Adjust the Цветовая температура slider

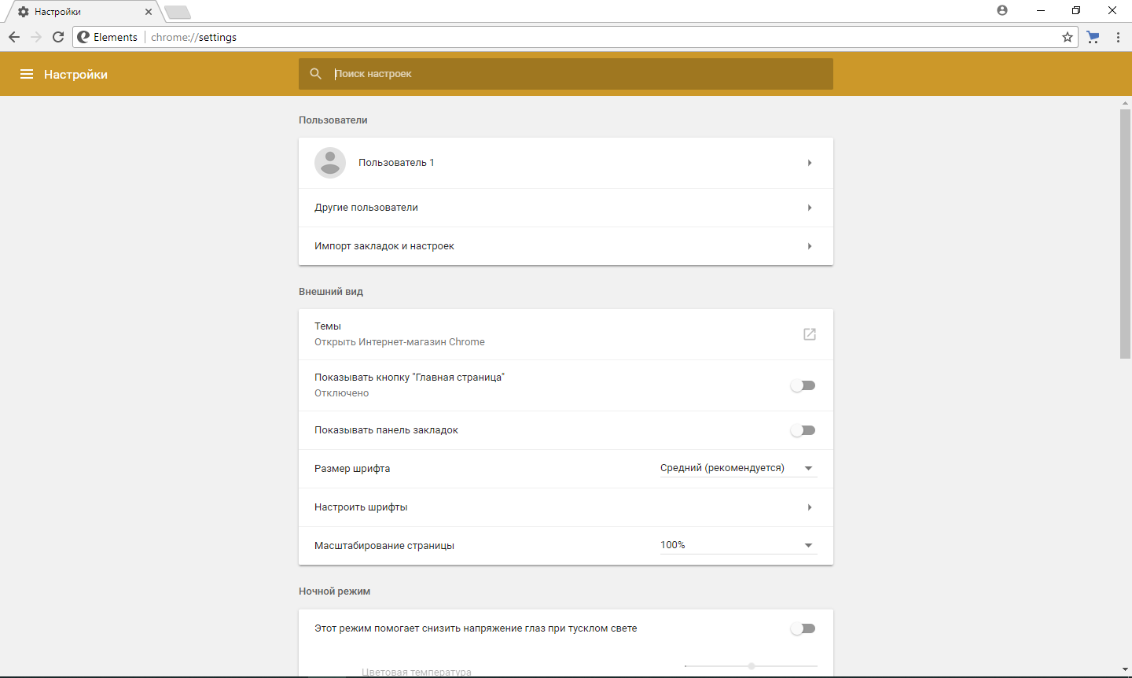[x=751, y=665]
